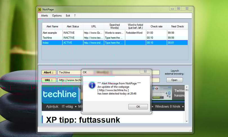The image size is (228, 137).
Task: Click the Exit menu item
Action: pyautogui.click(x=68, y=16)
